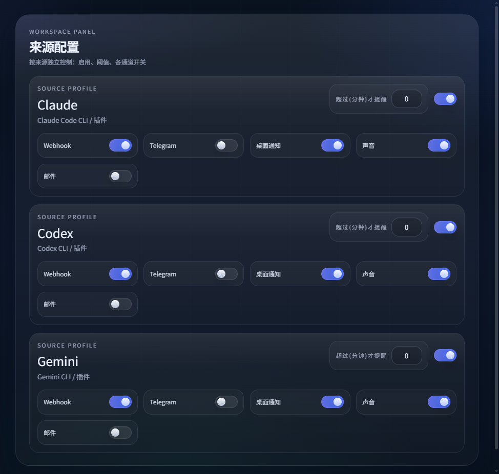The height and width of the screenshot is (474, 499).
Task: Click the 'Claude Code CLI / 插件' subtitle
Action: (x=72, y=120)
